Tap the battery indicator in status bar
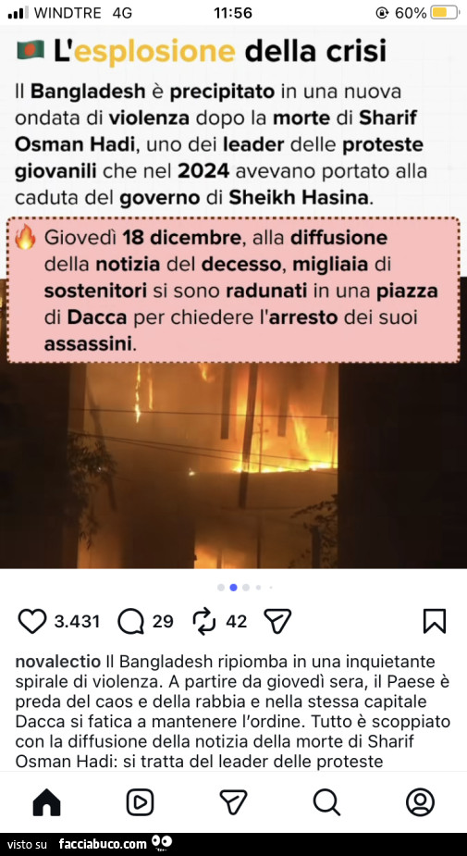The height and width of the screenshot is (856, 467). (x=445, y=13)
